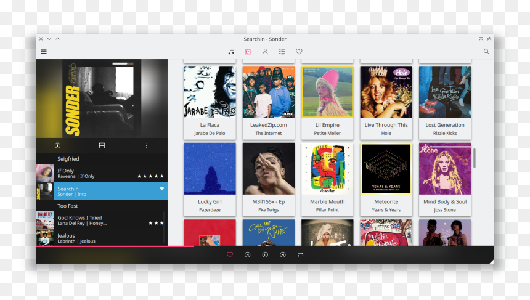Click the three-star rating on God Knows I Tried
Viewport: 530px width, 300px height.
click(156, 223)
